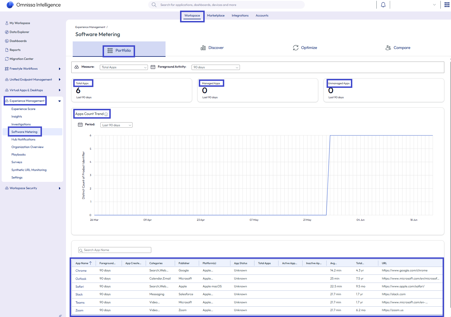
Task: Open the Experience Management breadcrumb link
Action: (x=90, y=27)
